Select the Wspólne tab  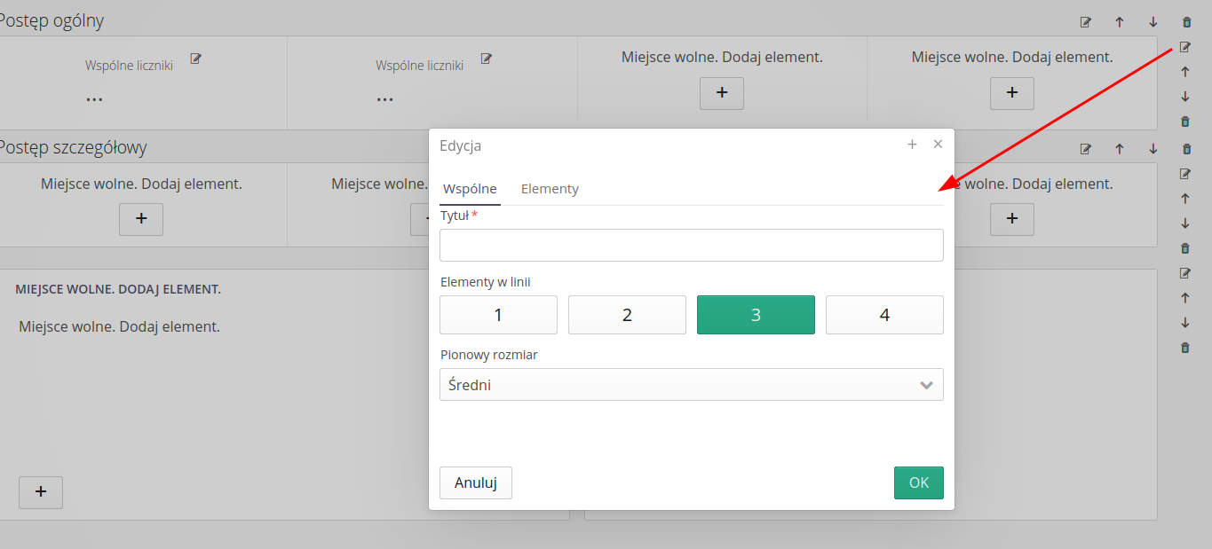coord(470,189)
